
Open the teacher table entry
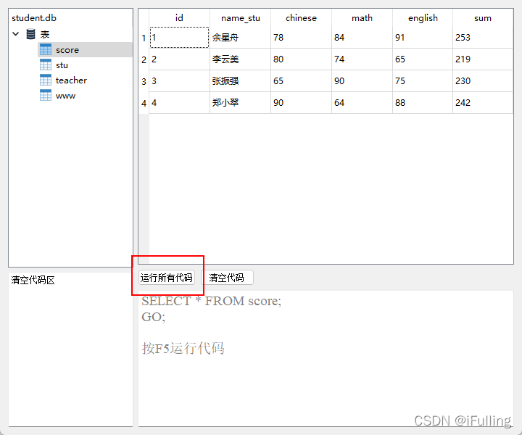click(71, 80)
